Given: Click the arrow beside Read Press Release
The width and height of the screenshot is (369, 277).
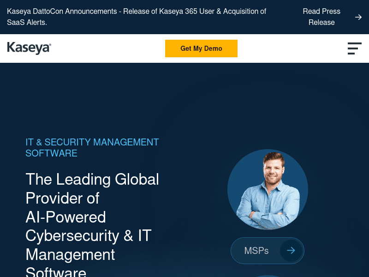Looking at the screenshot, I should 358,17.
